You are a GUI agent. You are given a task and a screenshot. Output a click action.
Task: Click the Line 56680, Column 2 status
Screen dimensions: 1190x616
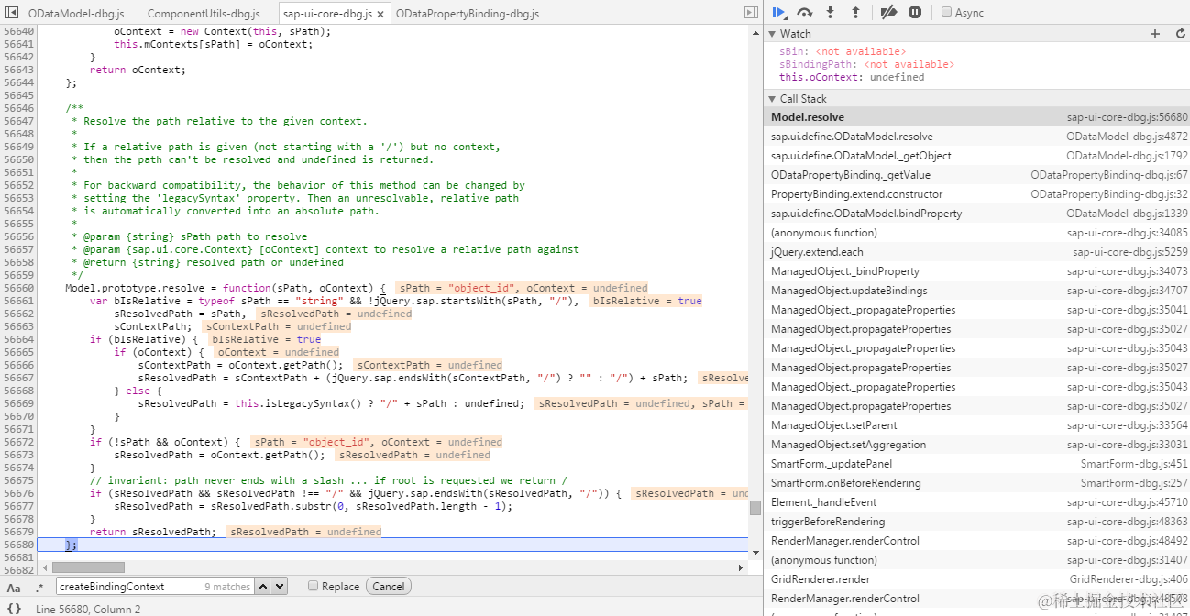(88, 609)
